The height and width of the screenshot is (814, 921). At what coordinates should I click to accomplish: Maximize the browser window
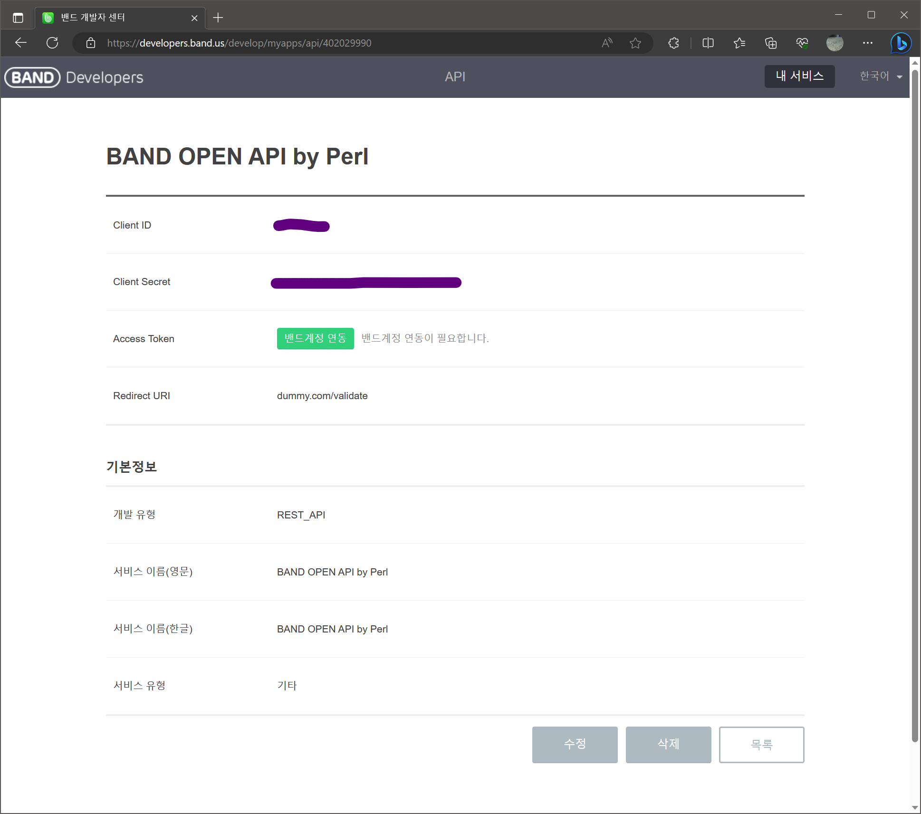pyautogui.click(x=871, y=15)
